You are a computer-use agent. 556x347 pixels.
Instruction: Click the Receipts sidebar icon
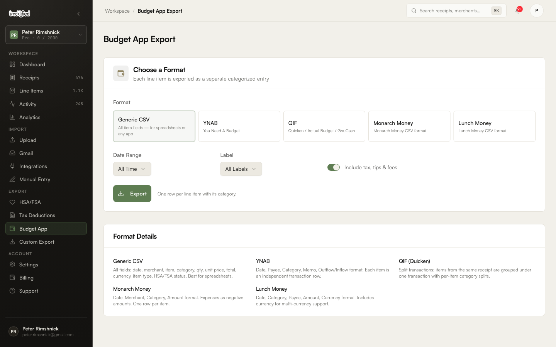point(12,77)
